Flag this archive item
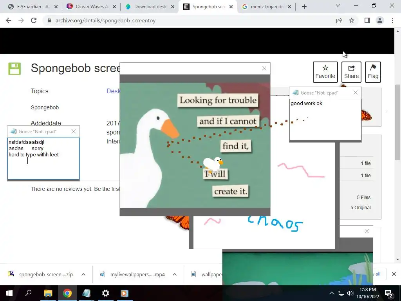The width and height of the screenshot is (401, 301). click(373, 72)
